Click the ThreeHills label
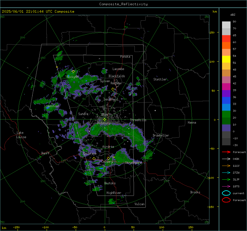This screenshot has height=231, width=247. click(138, 120)
